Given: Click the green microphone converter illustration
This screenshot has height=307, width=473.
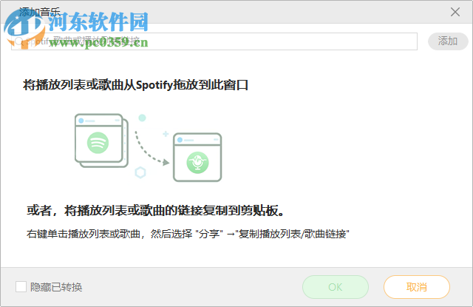Looking at the screenshot, I should [197, 158].
